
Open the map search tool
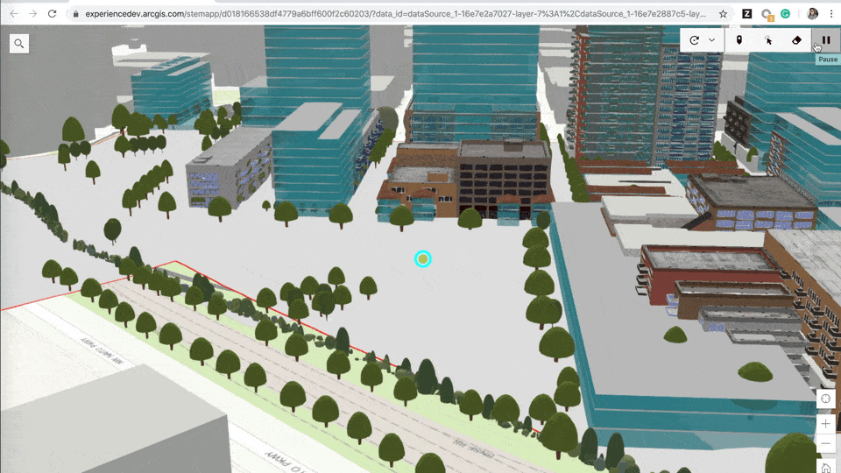[19, 44]
